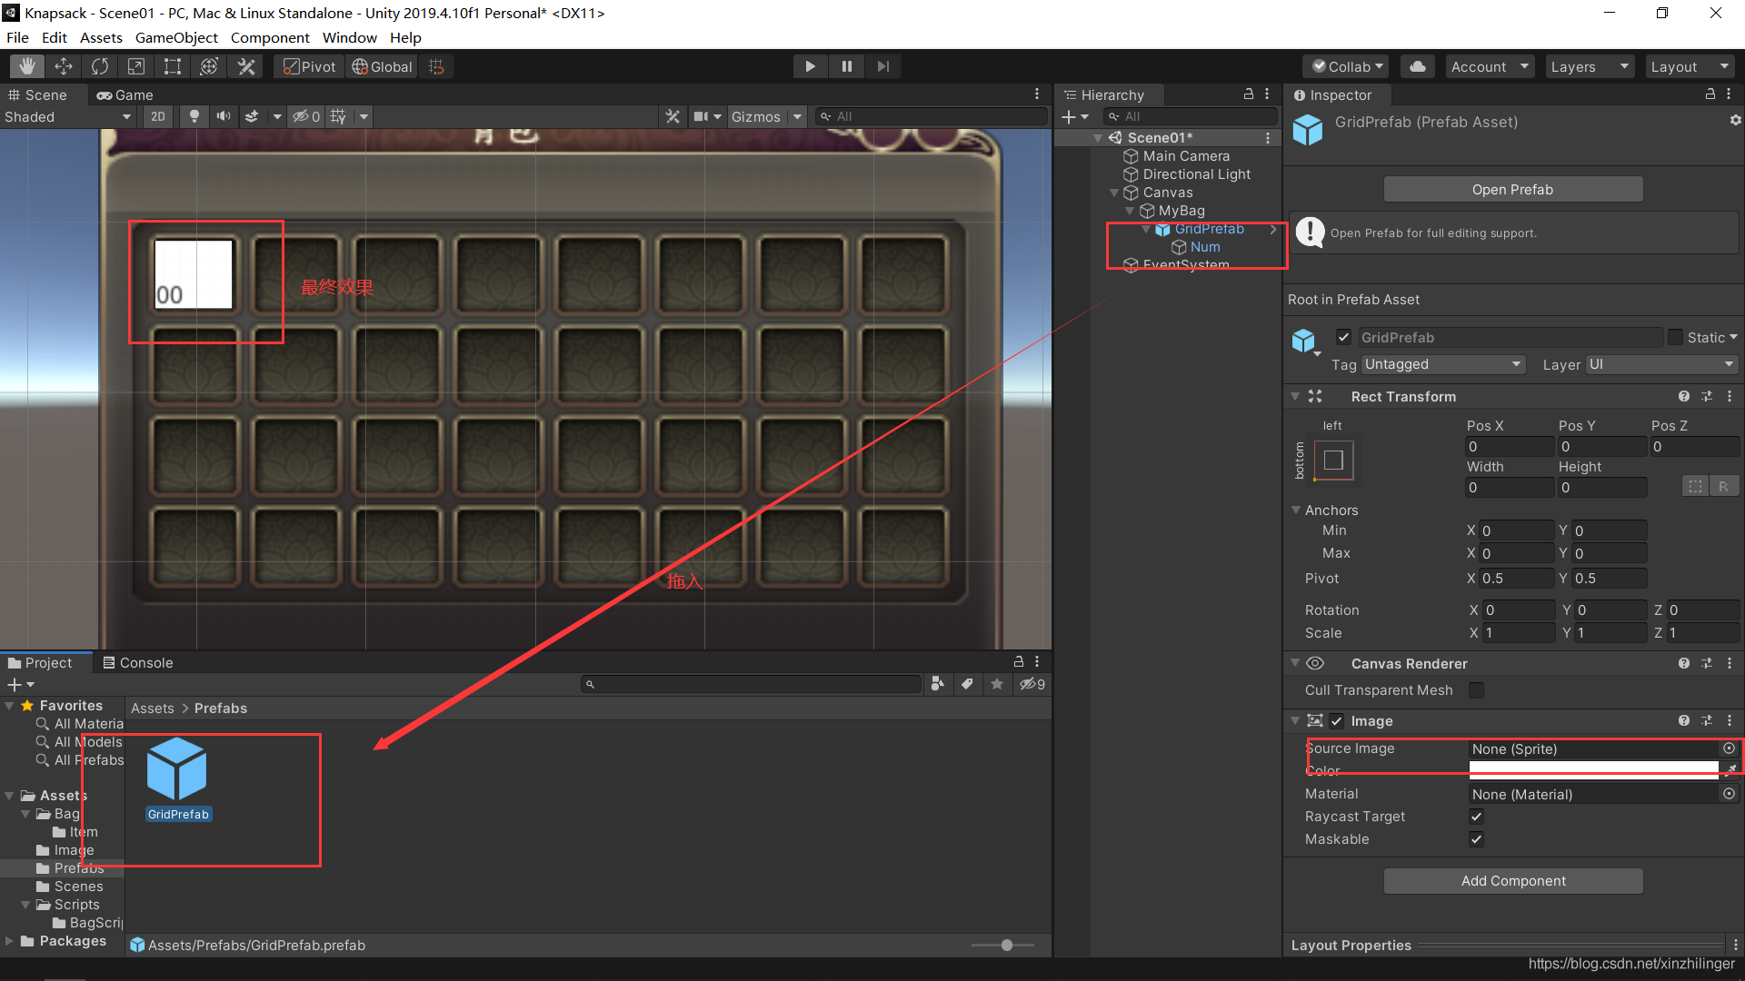Toggle Raycast Target checkbox
This screenshot has height=981, width=1745.
pos(1476,817)
